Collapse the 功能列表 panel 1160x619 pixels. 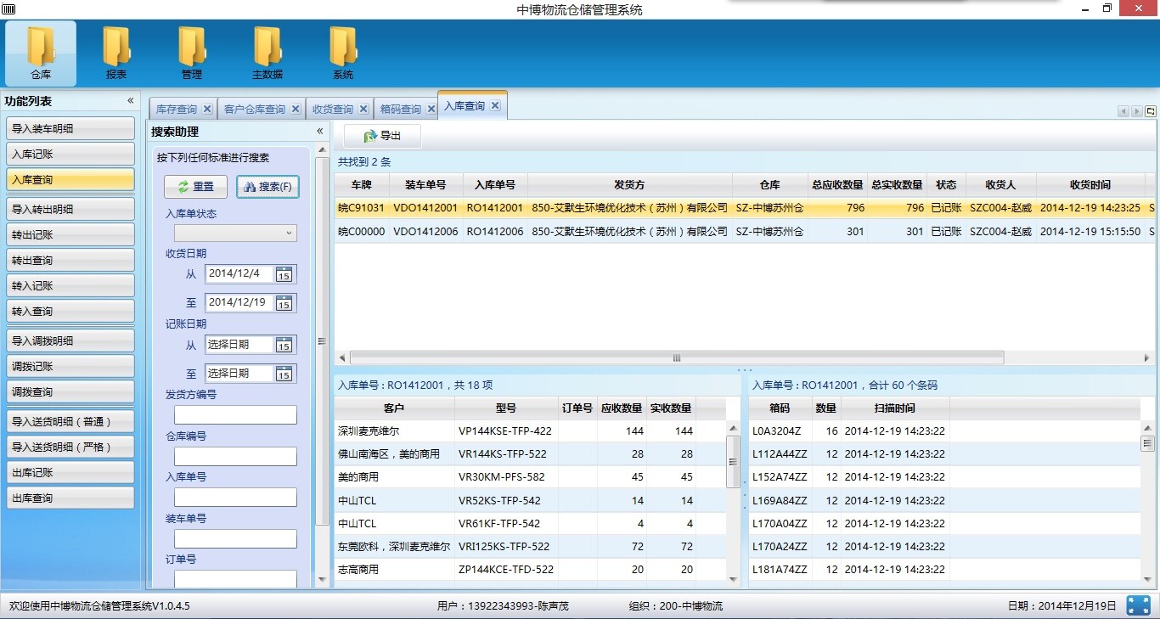coord(131,101)
